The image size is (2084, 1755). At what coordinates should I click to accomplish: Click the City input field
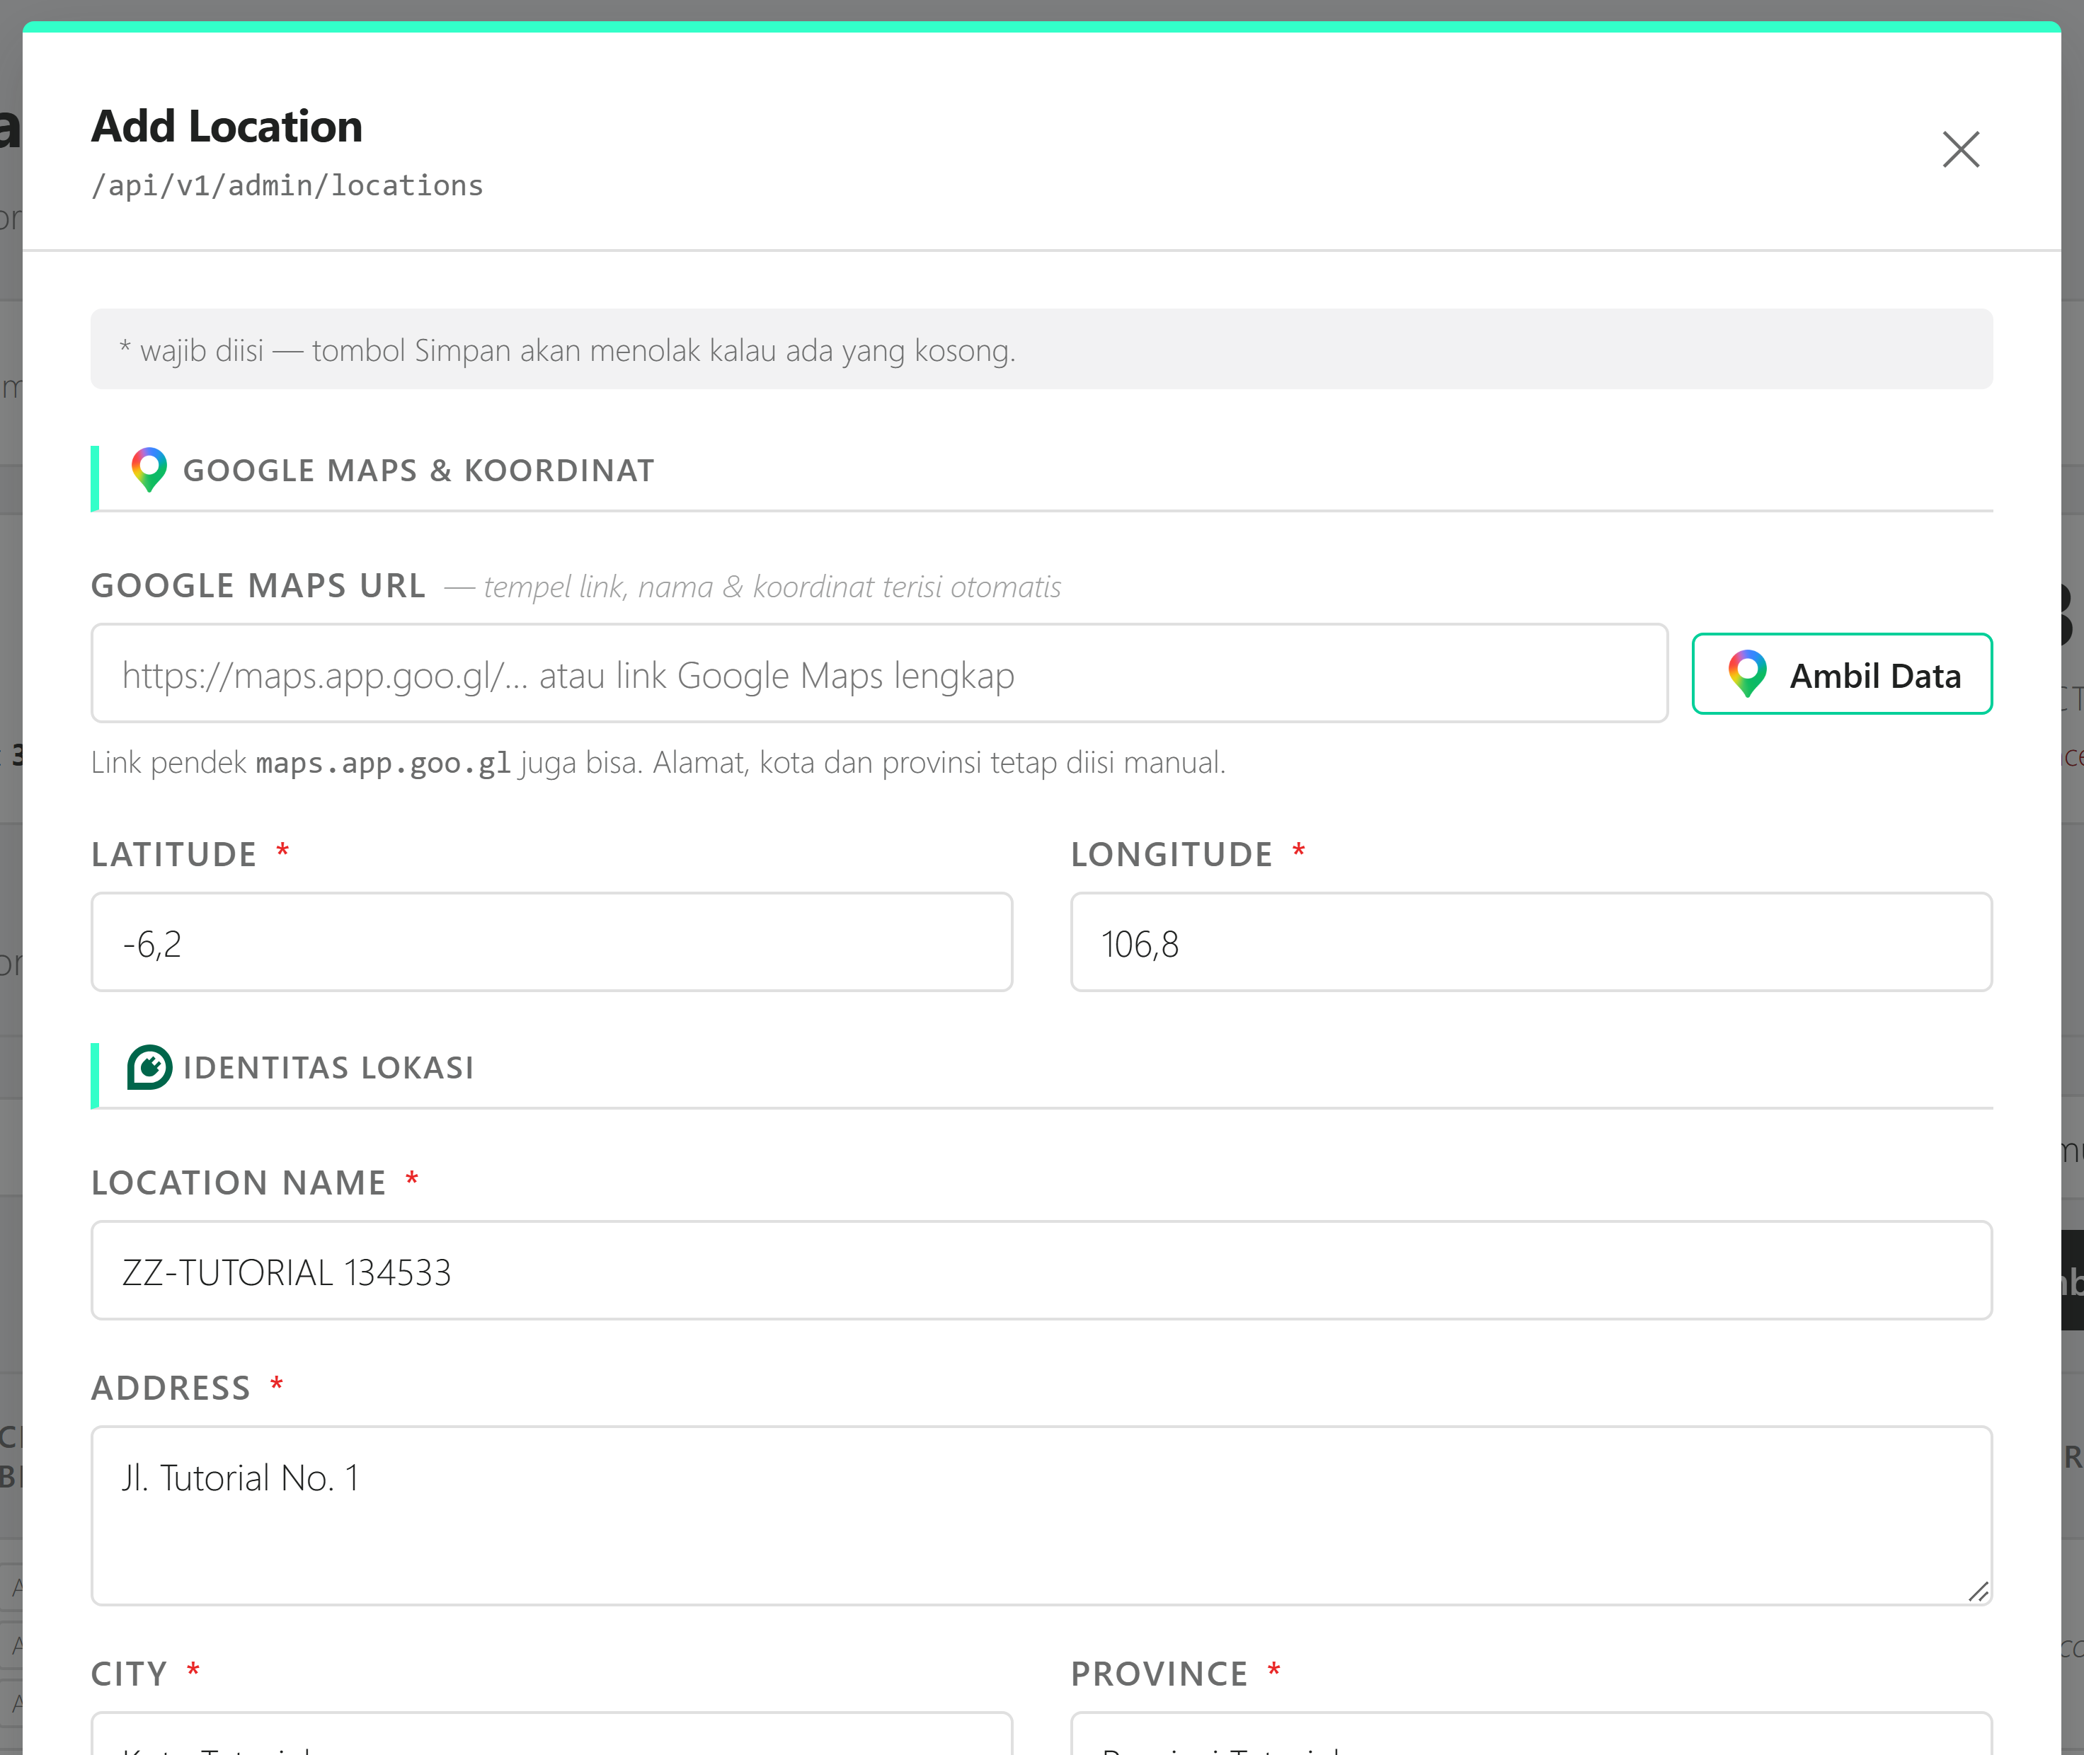coord(551,1733)
